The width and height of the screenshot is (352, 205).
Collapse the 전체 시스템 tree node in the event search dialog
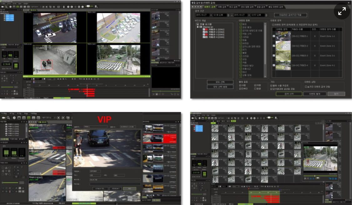pyautogui.click(x=197, y=24)
